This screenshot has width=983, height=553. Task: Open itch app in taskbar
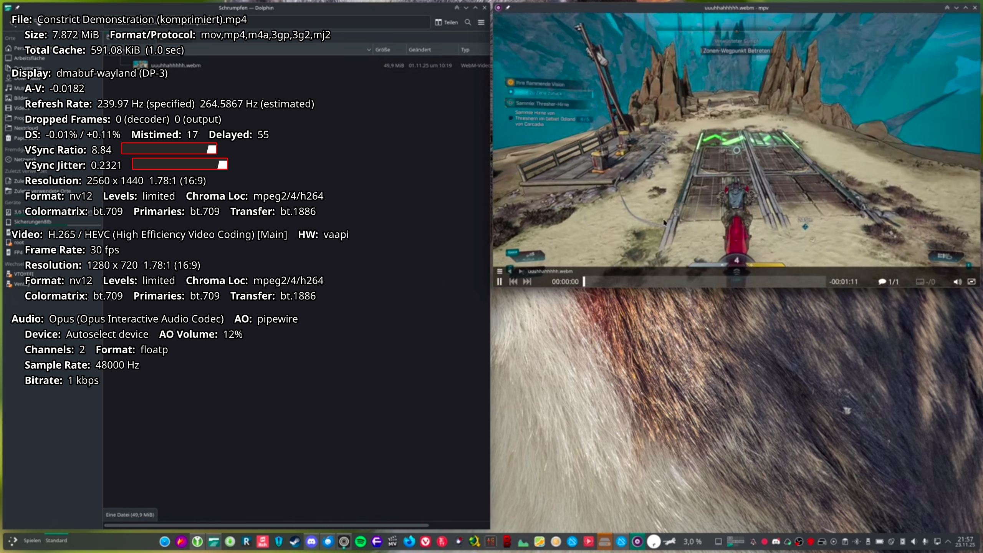point(263,541)
